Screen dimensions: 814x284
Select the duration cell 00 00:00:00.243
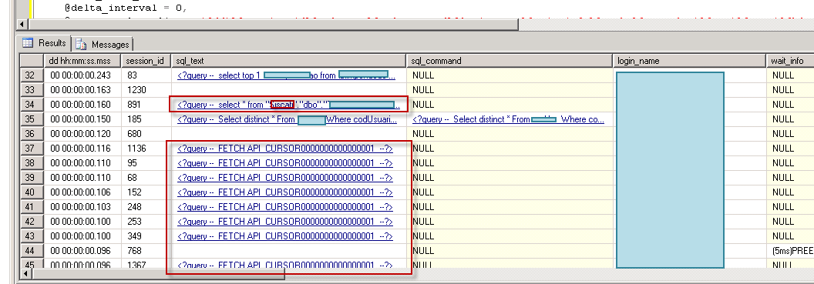tap(82, 75)
